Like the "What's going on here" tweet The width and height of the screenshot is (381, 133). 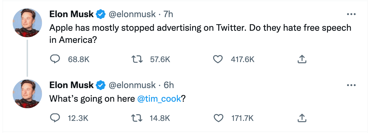click(x=219, y=118)
